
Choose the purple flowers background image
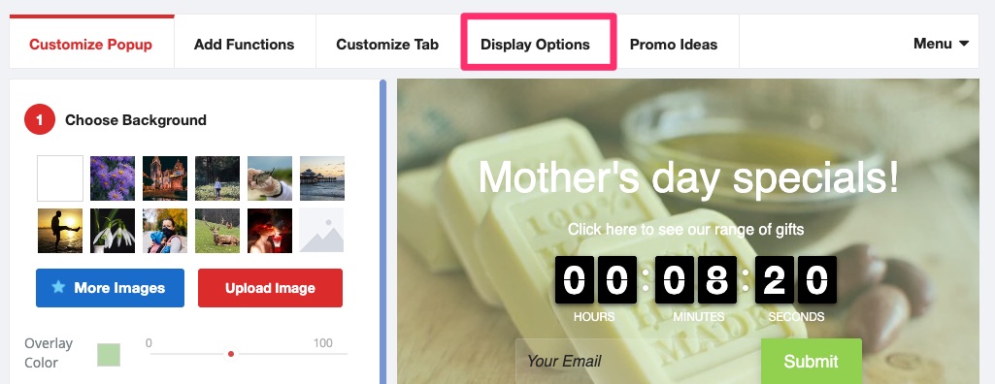(113, 178)
